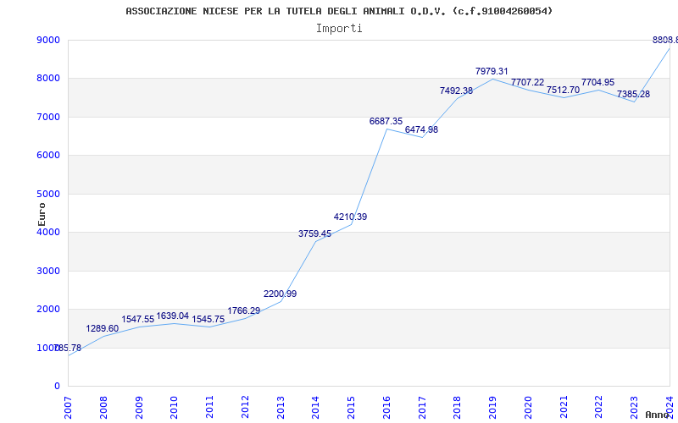Click x-axis year 2022
The height and width of the screenshot is (423, 678).
599,407
